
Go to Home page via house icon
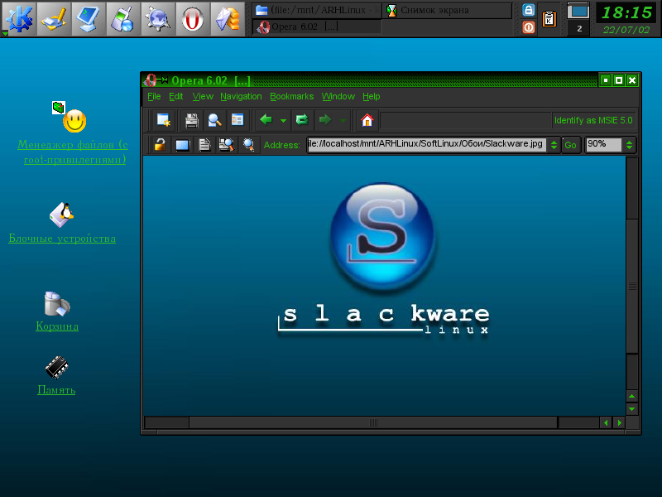coord(367,120)
